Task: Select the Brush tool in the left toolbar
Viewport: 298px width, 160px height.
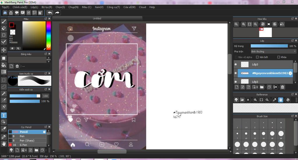Action: 3,21
